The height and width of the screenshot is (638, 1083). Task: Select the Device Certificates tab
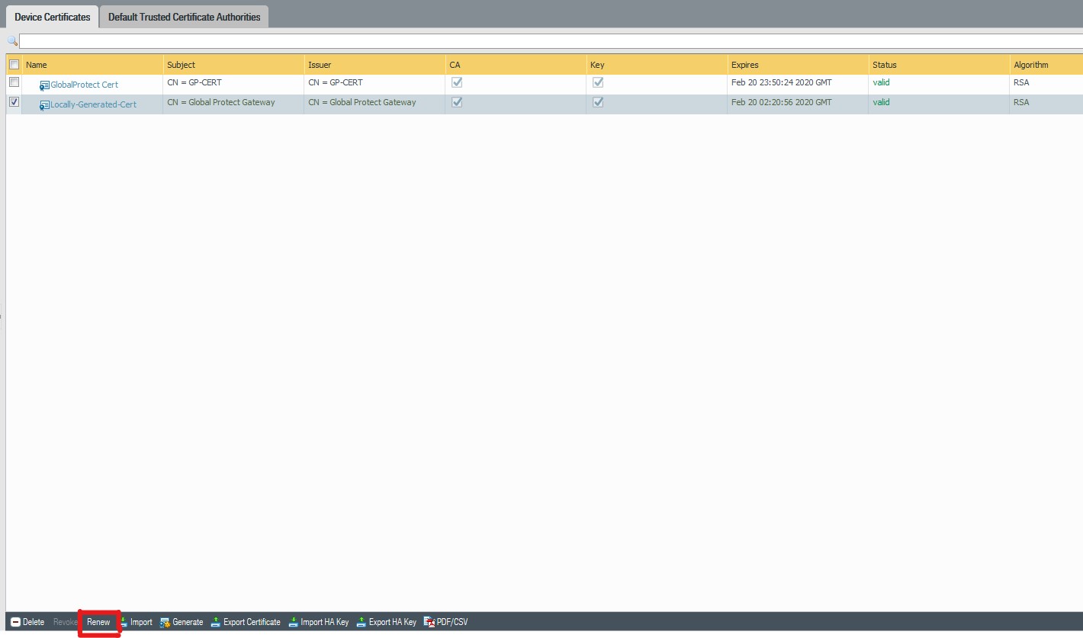click(x=50, y=16)
